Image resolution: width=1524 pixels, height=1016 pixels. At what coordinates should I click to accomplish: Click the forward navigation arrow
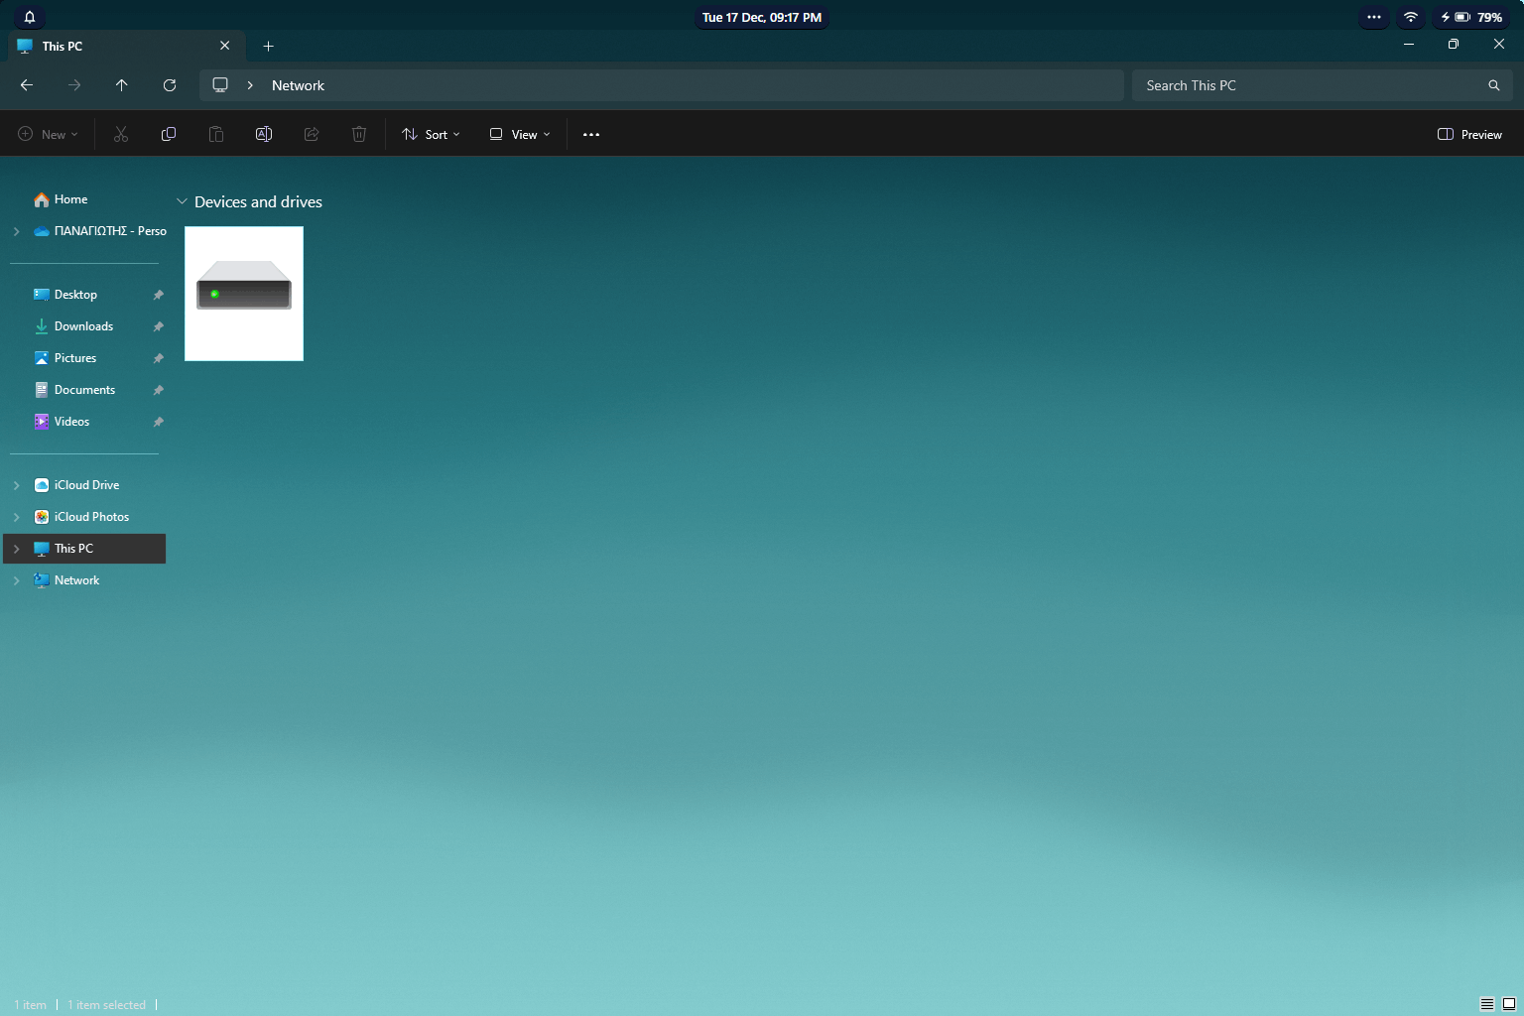74,85
